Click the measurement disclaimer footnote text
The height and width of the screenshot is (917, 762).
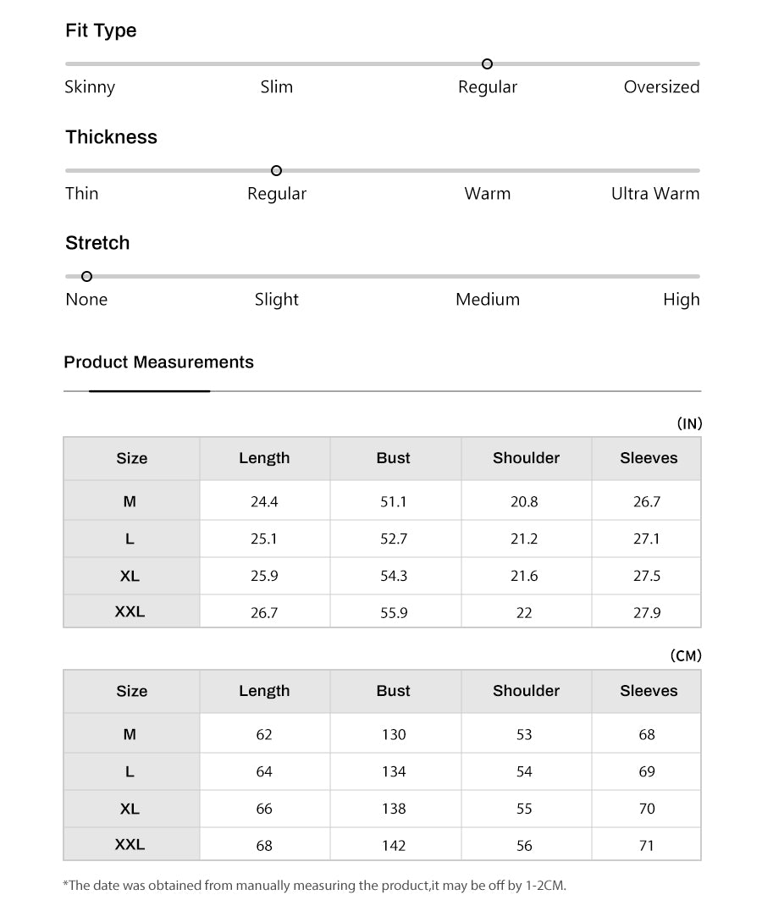point(315,887)
